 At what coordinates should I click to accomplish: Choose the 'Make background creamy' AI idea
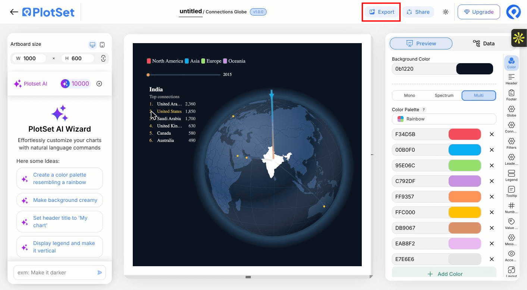60,200
